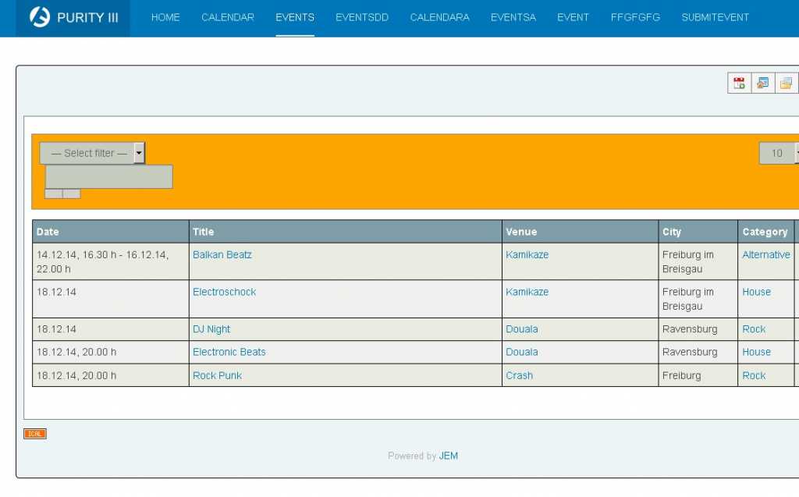799x497 pixels.
Task: Click the Purity III logo
Action: 73,18
